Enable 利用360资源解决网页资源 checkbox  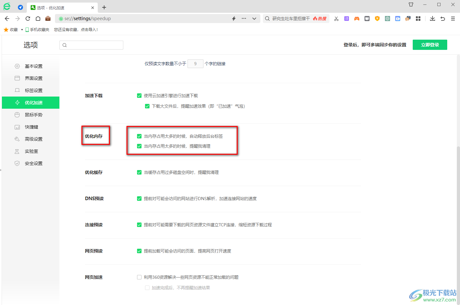coord(139,277)
